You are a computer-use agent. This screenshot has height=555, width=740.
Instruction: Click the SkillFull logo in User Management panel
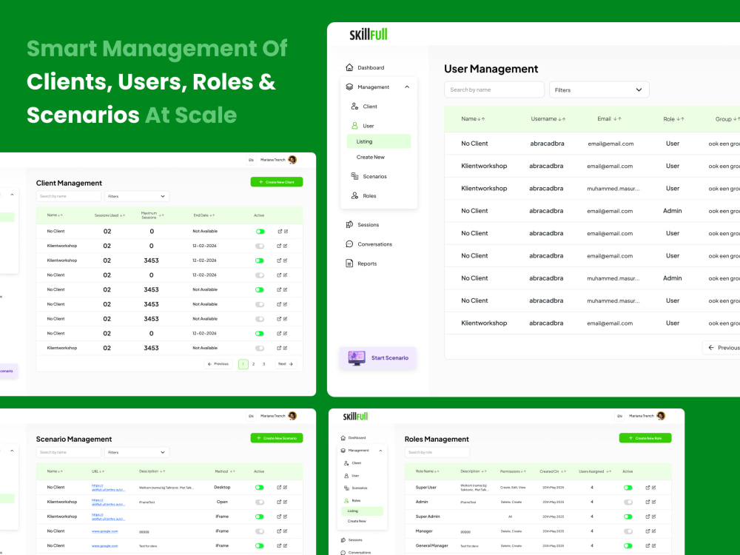[368, 35]
